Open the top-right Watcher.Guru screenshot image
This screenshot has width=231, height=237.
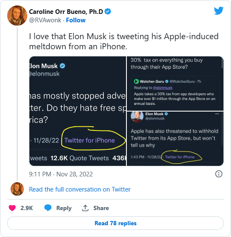coord(175,84)
